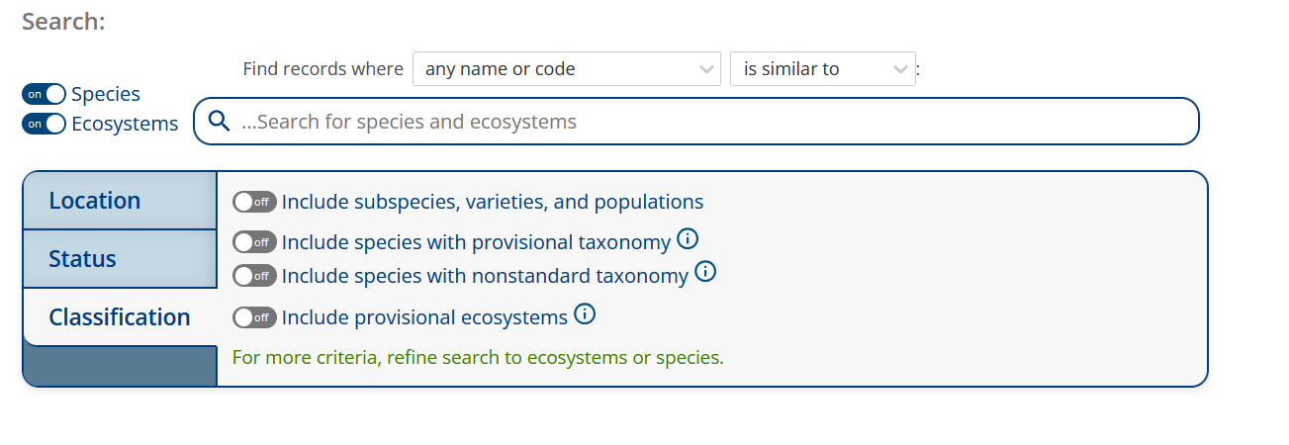This screenshot has width=1289, height=445.
Task: Click the Ecosystems label text
Action: 125,124
